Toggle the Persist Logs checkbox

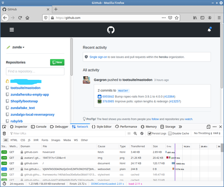click(x=149, y=133)
